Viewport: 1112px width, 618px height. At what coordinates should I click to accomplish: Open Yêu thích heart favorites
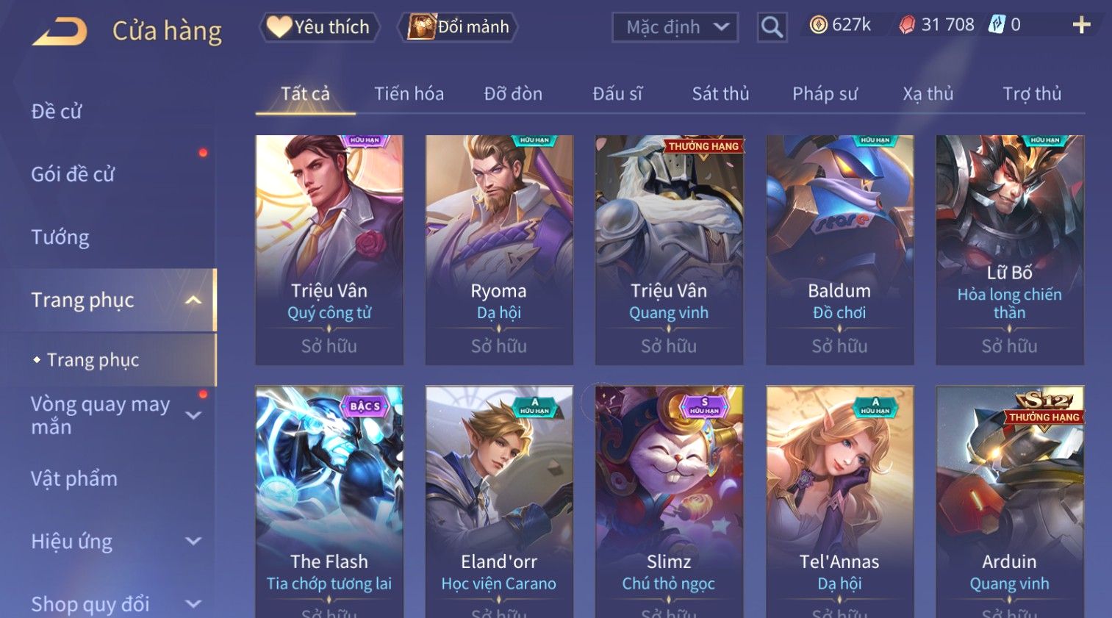[320, 27]
